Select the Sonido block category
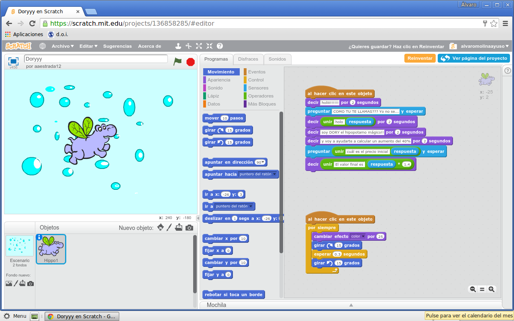 tap(215, 88)
